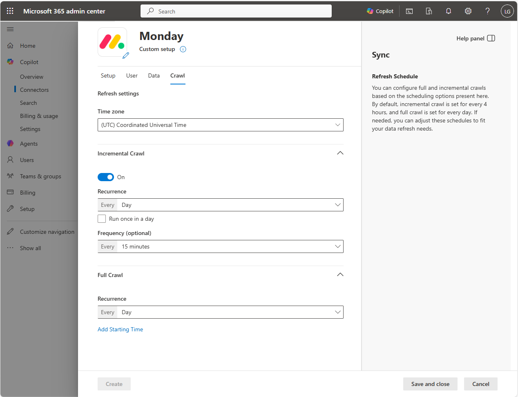Image resolution: width=518 pixels, height=397 pixels.
Task: Collapse the Full Crawl section
Action: 340,275
